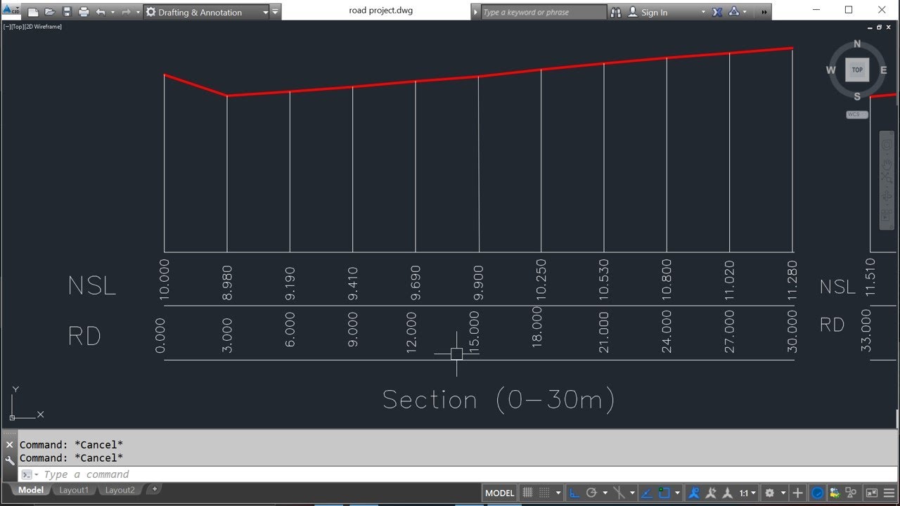Image resolution: width=900 pixels, height=506 pixels.
Task: Click the Annotation monitor plus icon
Action: pyautogui.click(x=797, y=493)
